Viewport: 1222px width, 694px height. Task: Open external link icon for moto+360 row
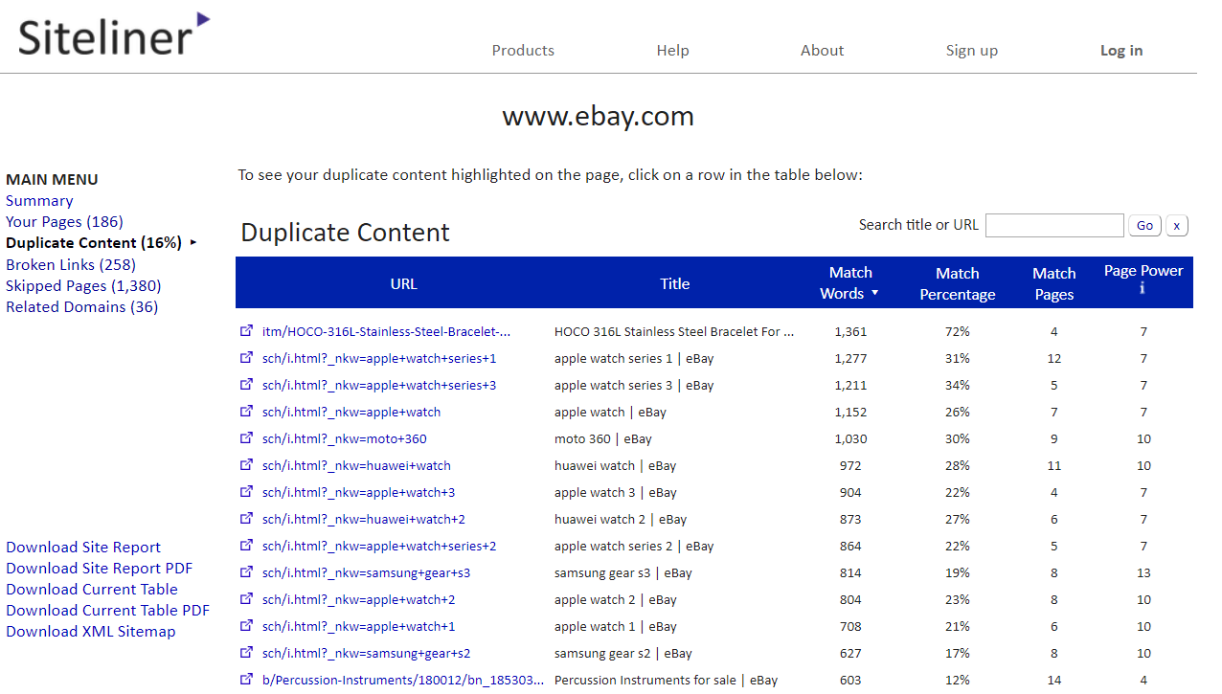coord(246,438)
